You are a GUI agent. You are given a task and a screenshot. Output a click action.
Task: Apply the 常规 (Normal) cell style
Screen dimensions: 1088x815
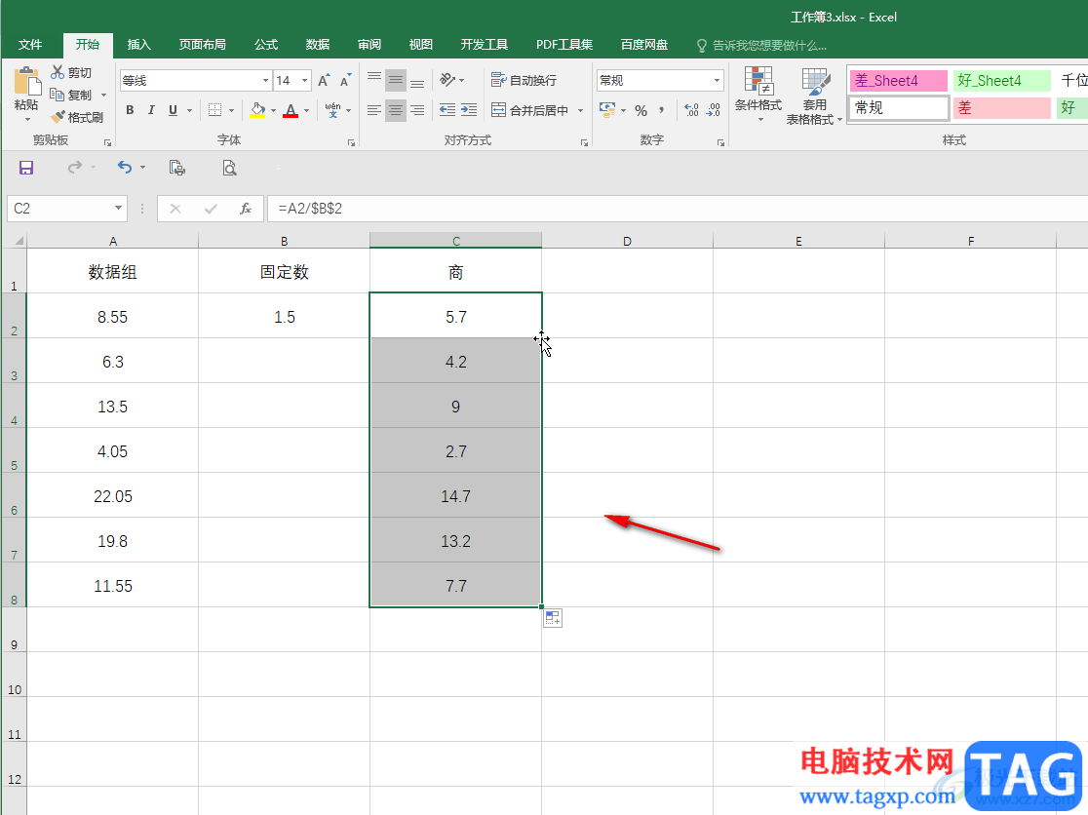(899, 108)
